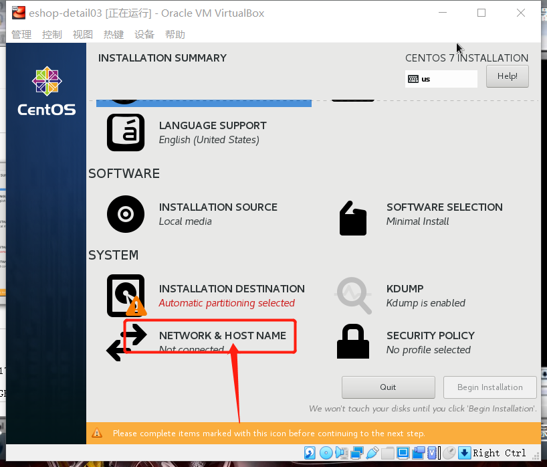
Task: Close the VirtualBox window
Action: (521, 13)
